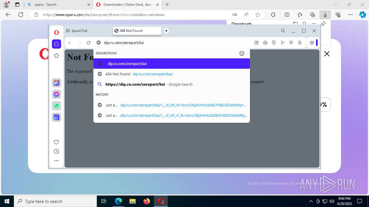Click the smiley feedback icon in suggestions
The image size is (369, 207).
[242, 53]
